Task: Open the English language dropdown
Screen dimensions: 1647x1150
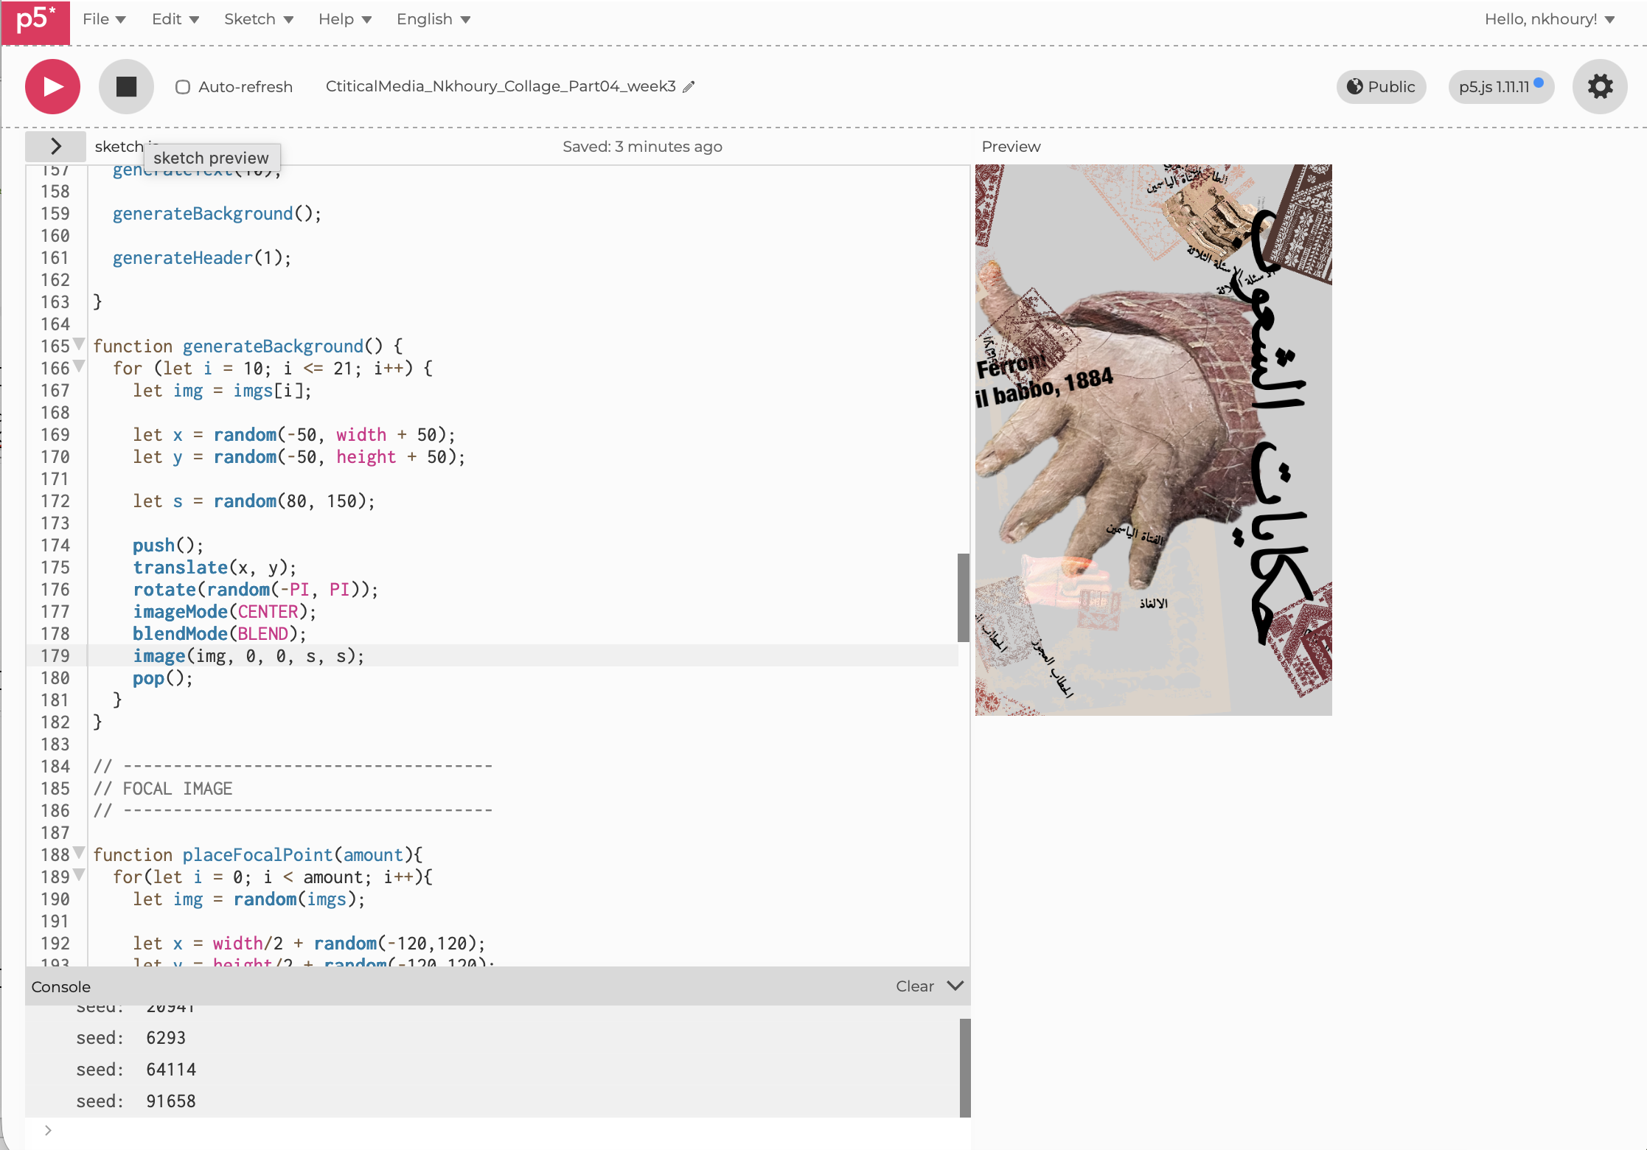Action: tap(433, 19)
